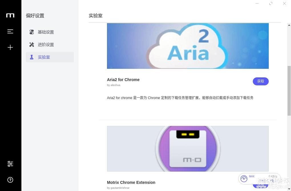Click the advanced settings tools icon
The image size is (291, 191).
coord(32,45)
